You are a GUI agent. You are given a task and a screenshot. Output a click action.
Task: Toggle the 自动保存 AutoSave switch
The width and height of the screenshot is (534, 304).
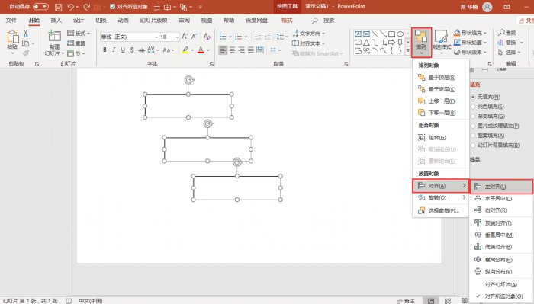click(40, 7)
